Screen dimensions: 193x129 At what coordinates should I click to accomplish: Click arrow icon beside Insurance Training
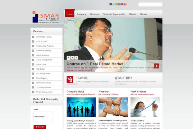point(33,51)
